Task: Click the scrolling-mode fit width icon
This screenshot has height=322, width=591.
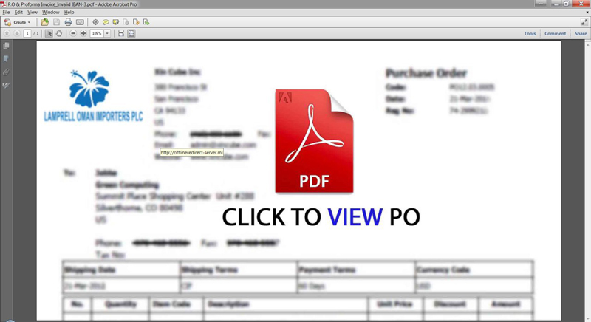Action: (121, 33)
